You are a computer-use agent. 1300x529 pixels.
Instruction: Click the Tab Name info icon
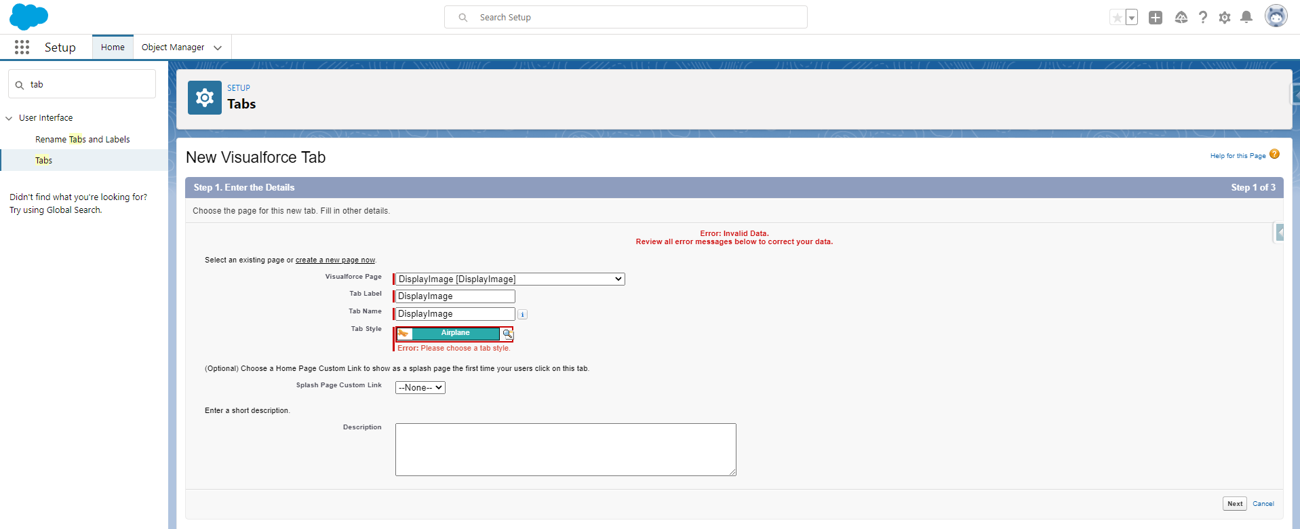pyautogui.click(x=522, y=315)
